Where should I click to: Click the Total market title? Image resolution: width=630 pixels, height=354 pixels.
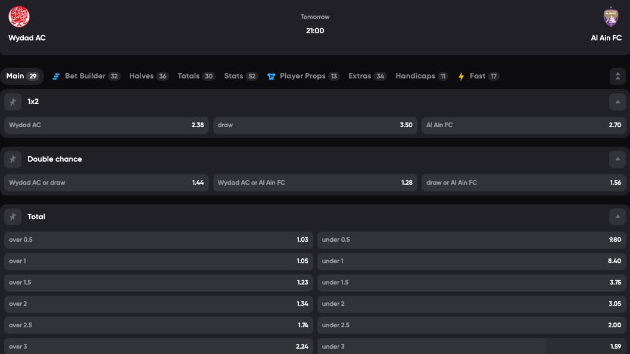click(x=36, y=217)
